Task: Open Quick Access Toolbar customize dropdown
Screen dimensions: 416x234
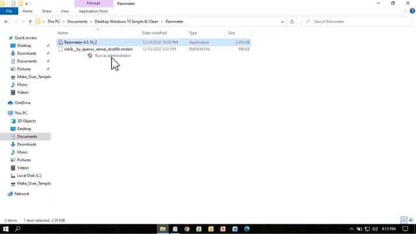Action: [26, 4]
